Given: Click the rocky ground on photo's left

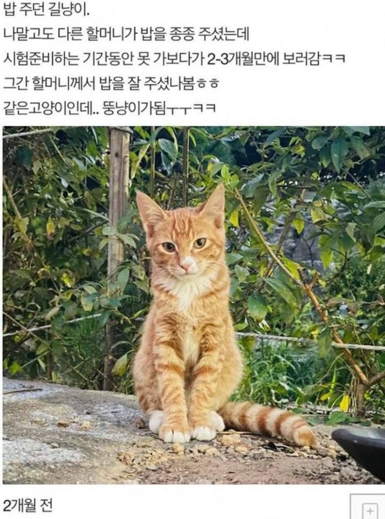Looking at the screenshot, I should pos(66,430).
